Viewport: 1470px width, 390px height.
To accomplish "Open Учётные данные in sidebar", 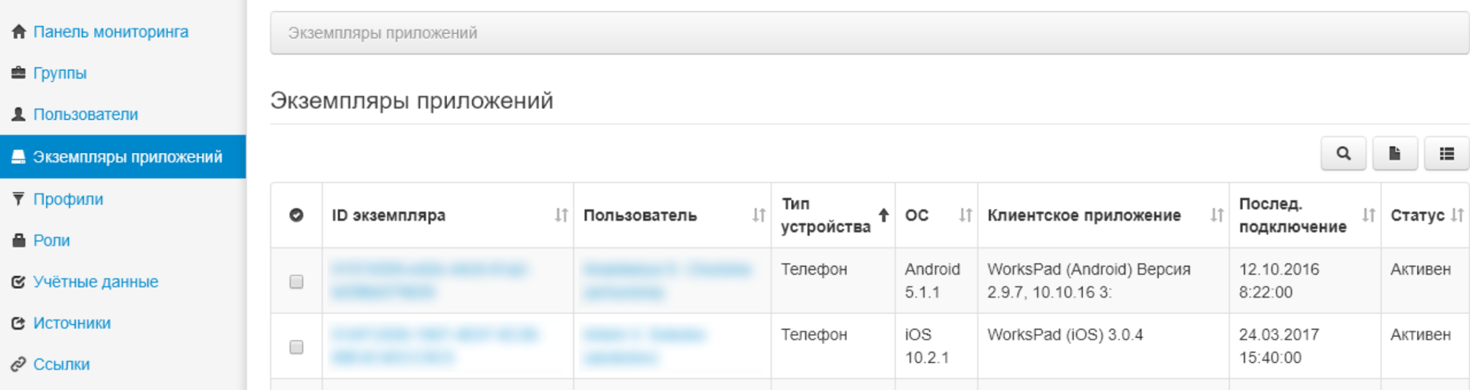I will click(95, 282).
